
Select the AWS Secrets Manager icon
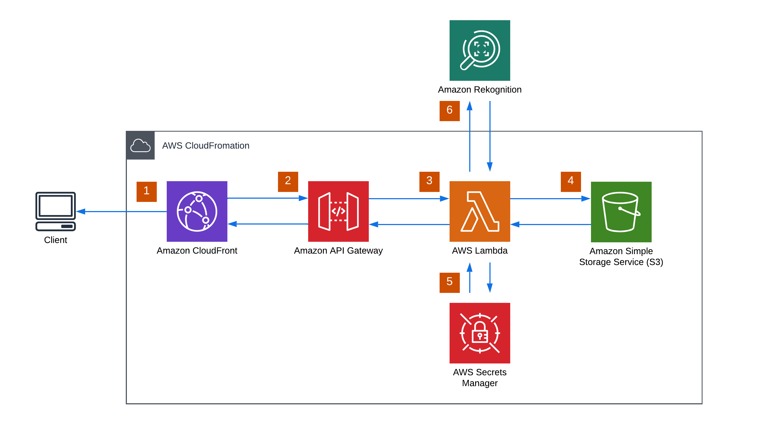(480, 333)
